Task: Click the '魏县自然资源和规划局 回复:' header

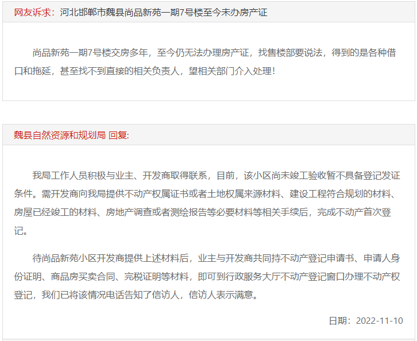Action: (71, 135)
